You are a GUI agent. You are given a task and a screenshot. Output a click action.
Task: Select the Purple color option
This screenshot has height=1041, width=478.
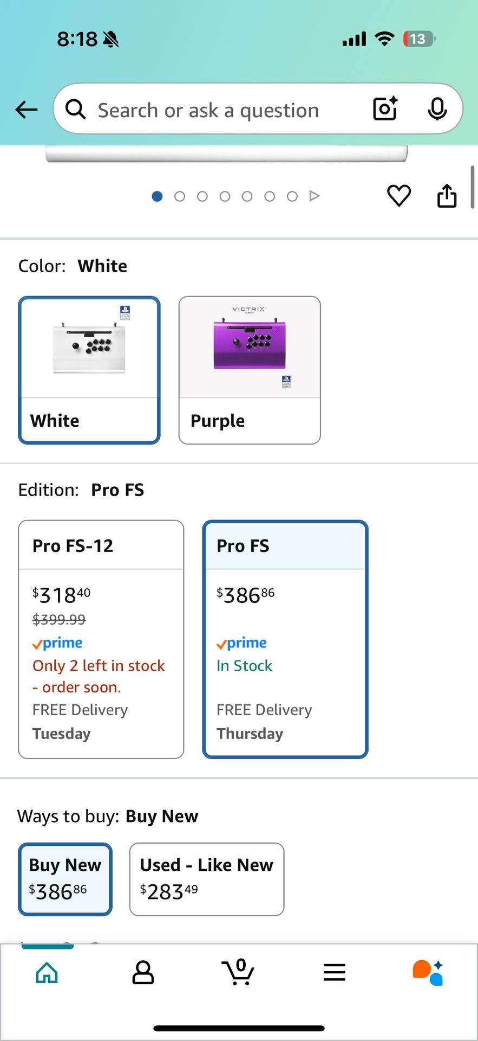[250, 370]
